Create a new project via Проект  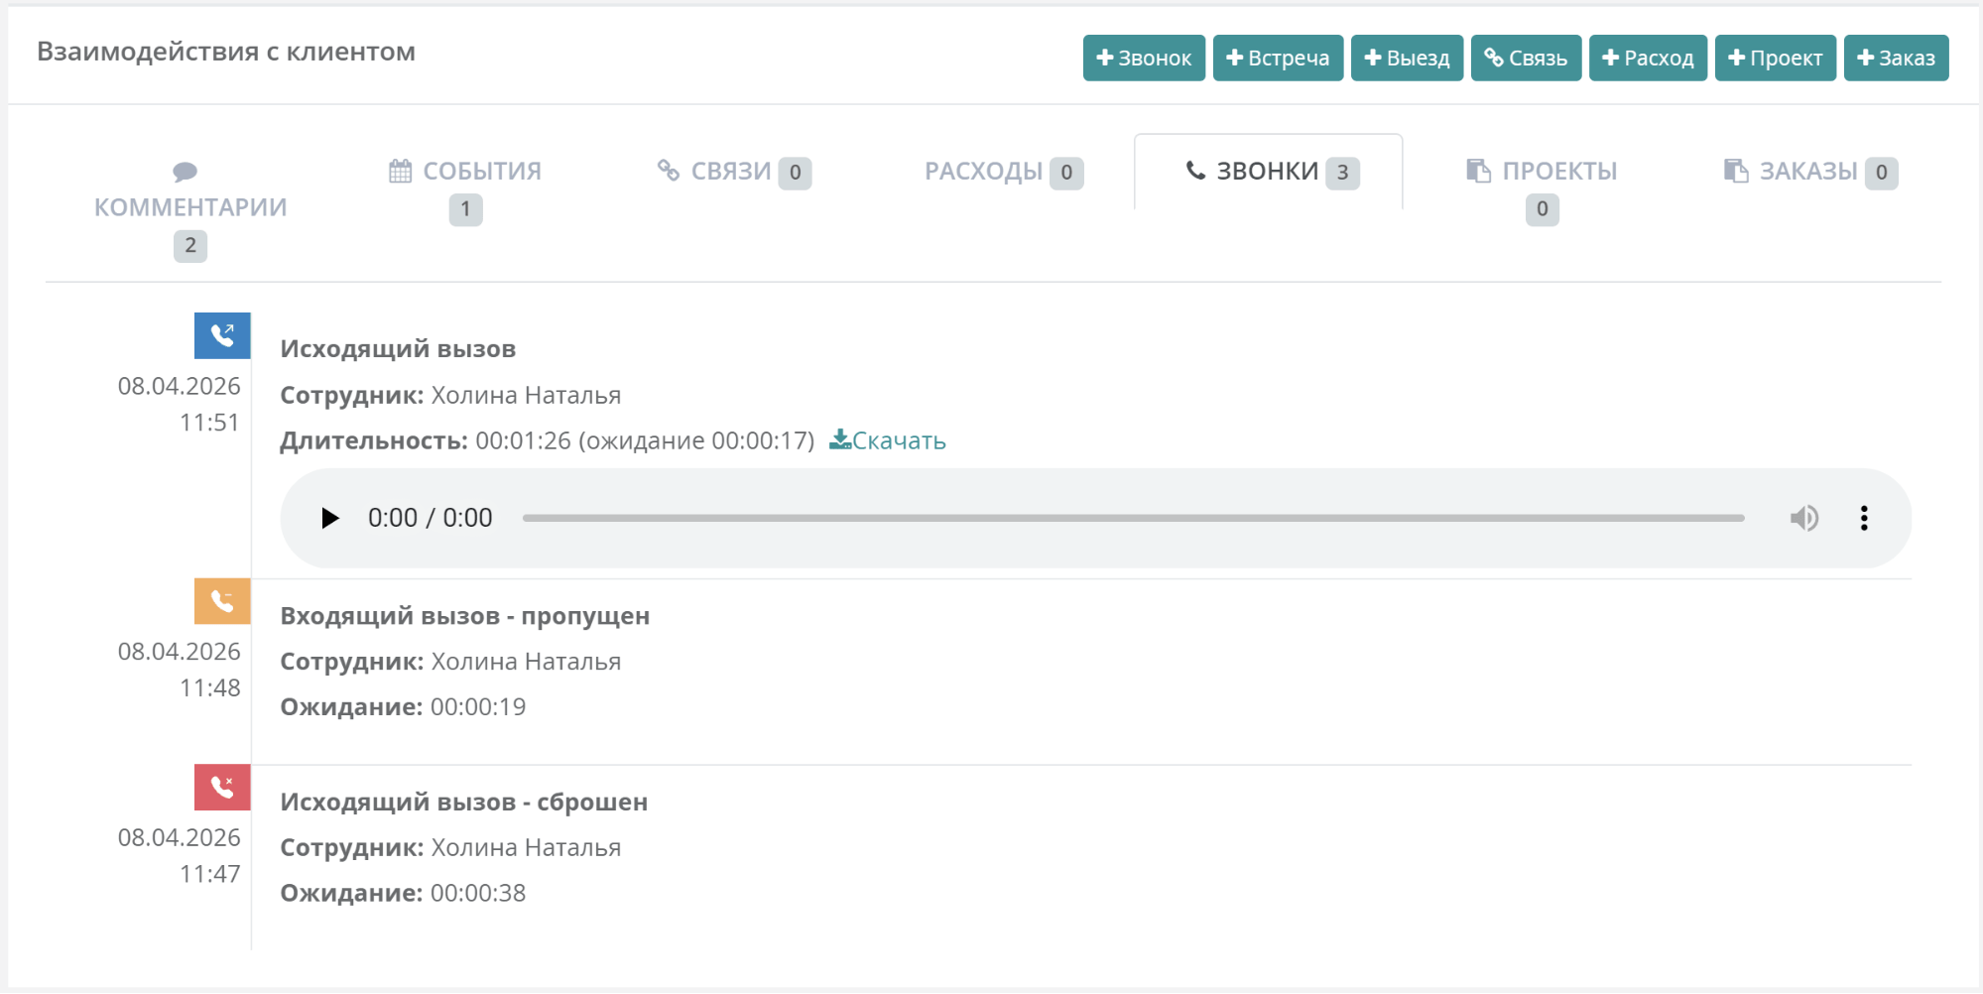[1775, 59]
